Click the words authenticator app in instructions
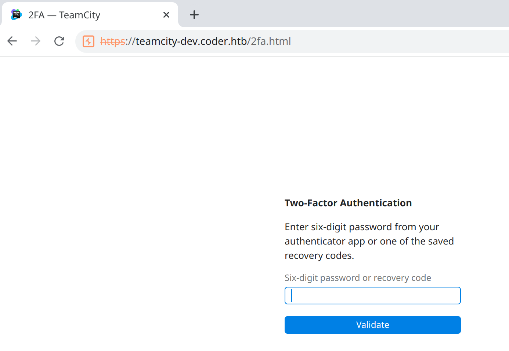This screenshot has width=509, height=351. pyautogui.click(x=325, y=241)
